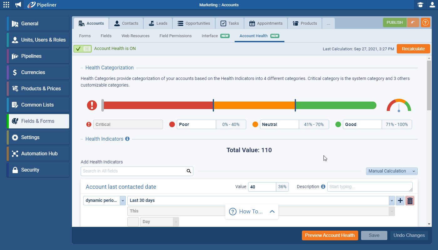The width and height of the screenshot is (438, 250).
Task: Click the Recalculate button
Action: click(x=413, y=49)
